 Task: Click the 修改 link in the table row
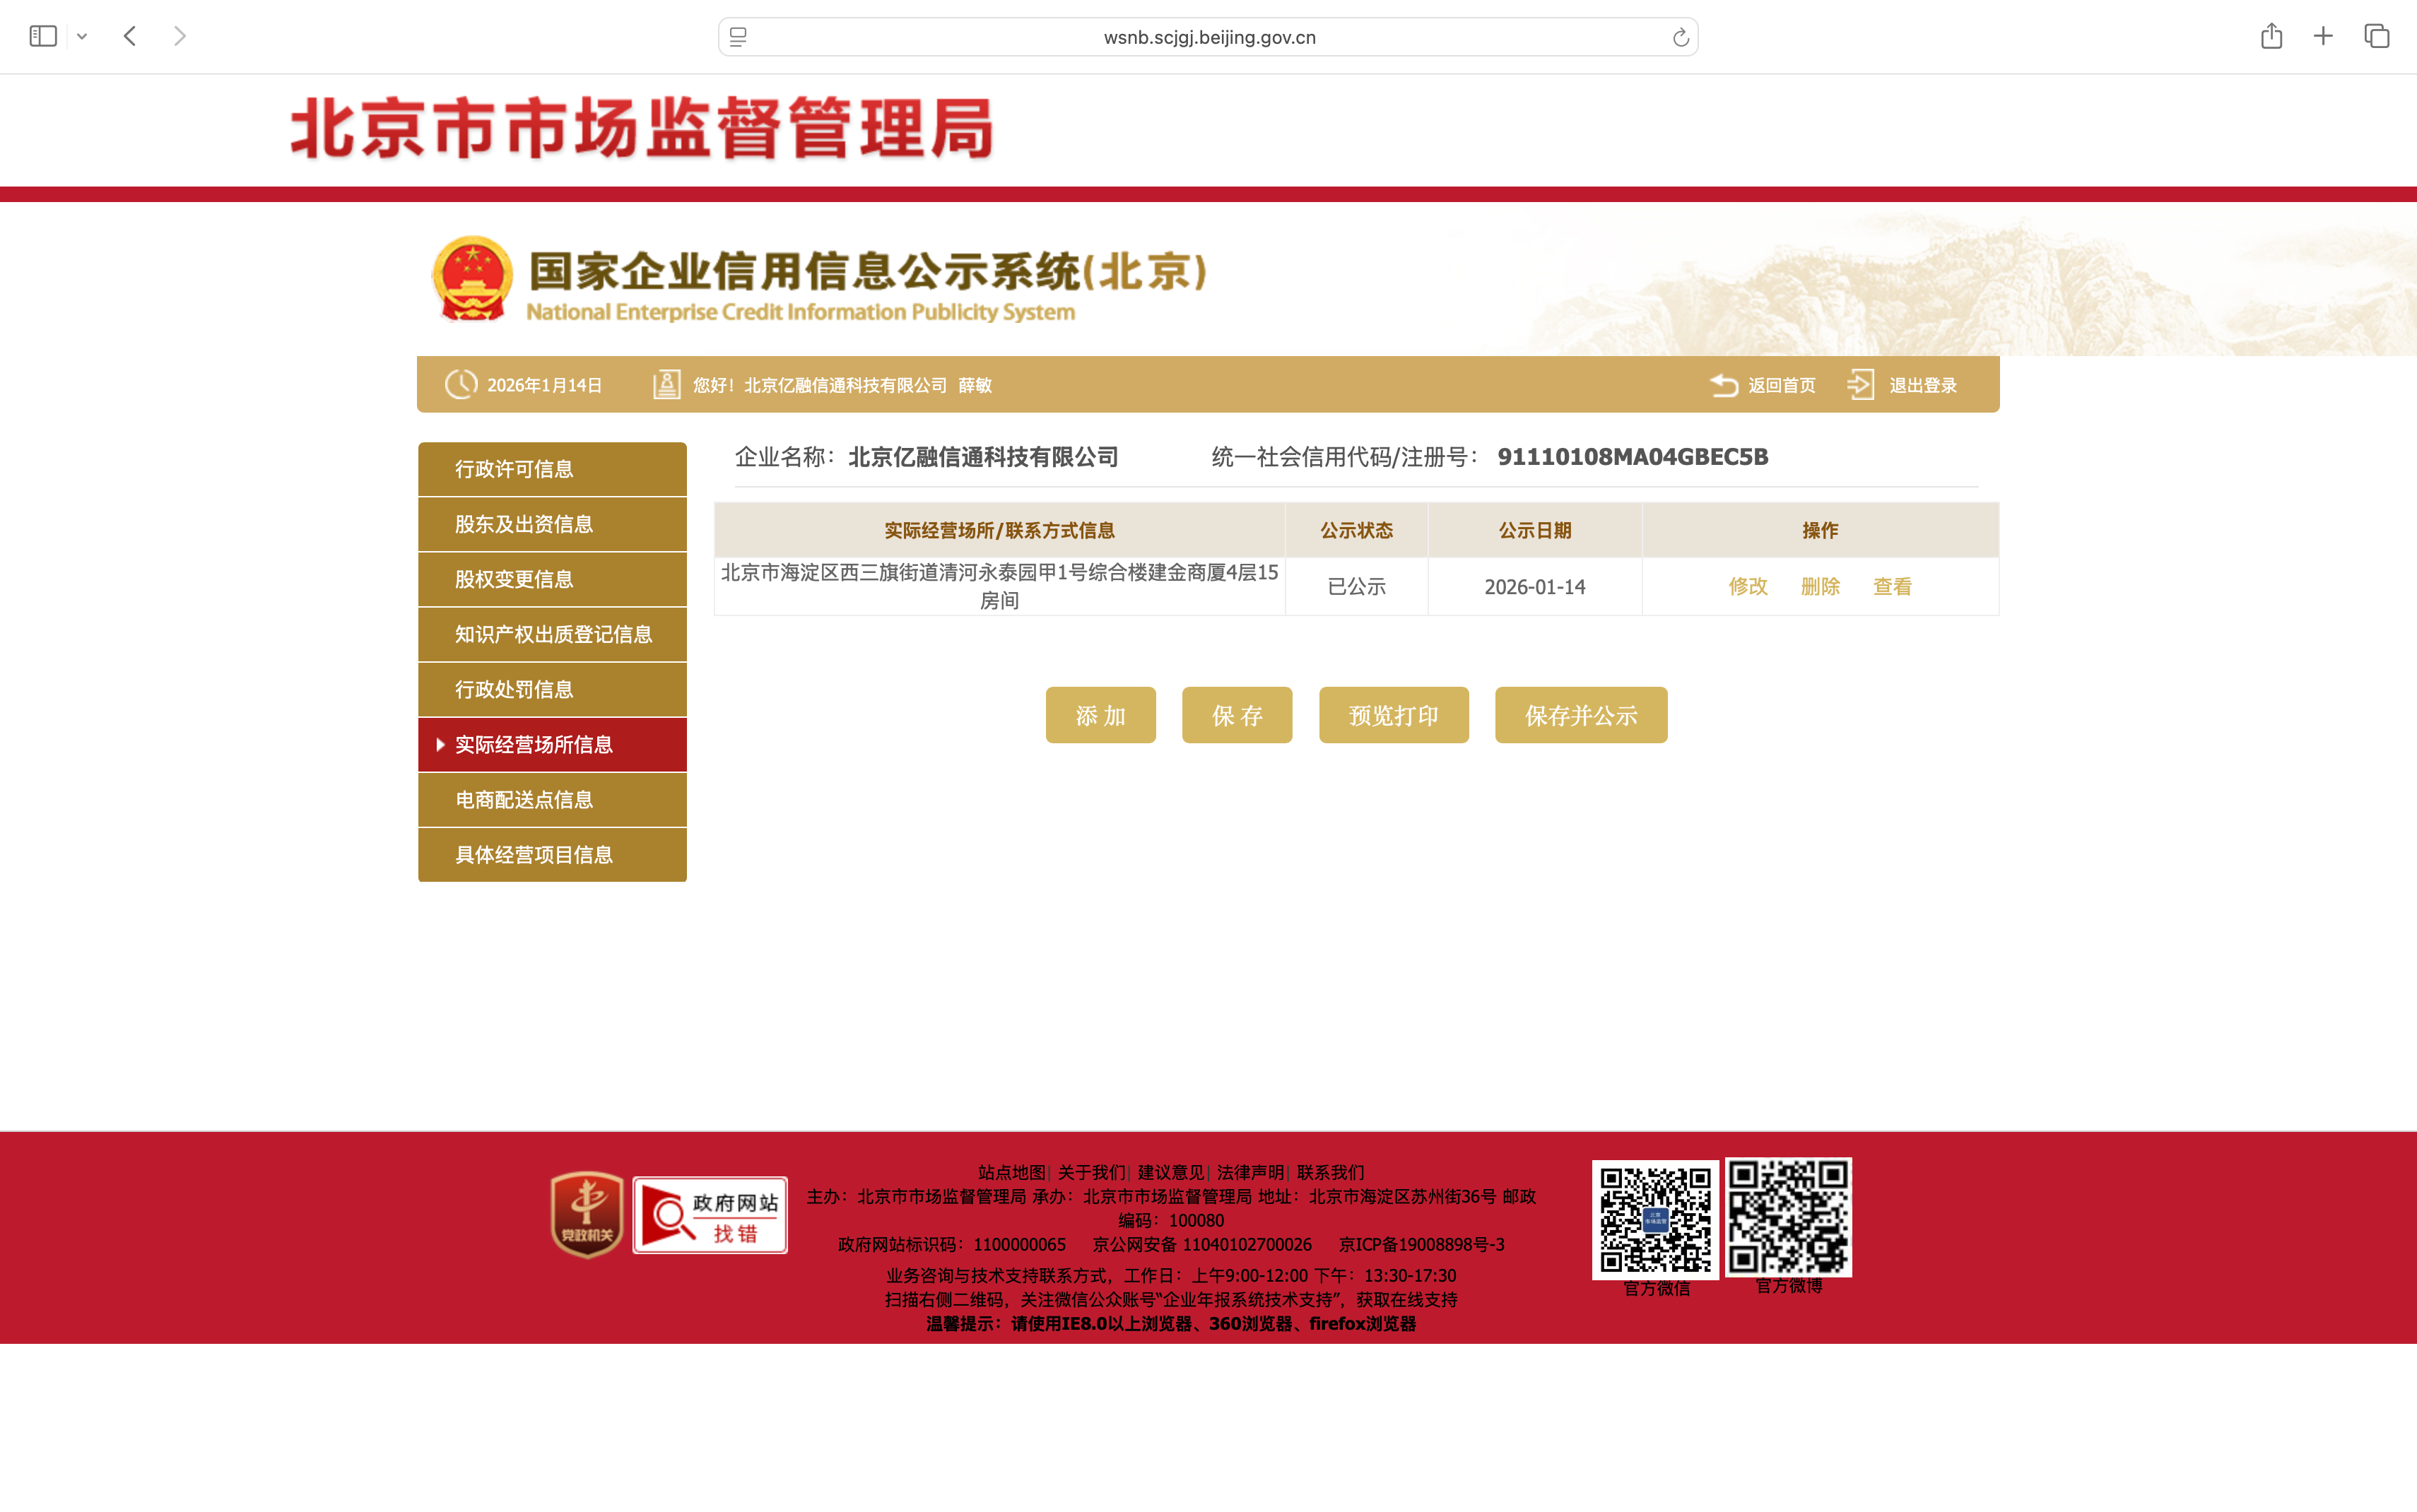(x=1748, y=587)
